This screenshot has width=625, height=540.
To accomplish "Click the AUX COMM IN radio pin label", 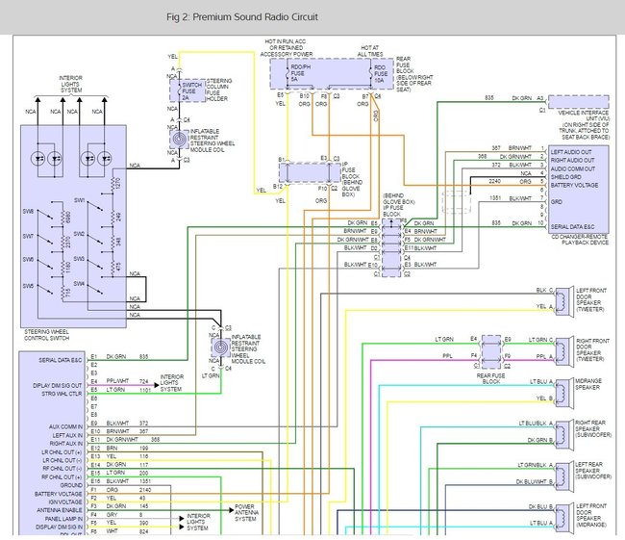I will click(x=65, y=427).
